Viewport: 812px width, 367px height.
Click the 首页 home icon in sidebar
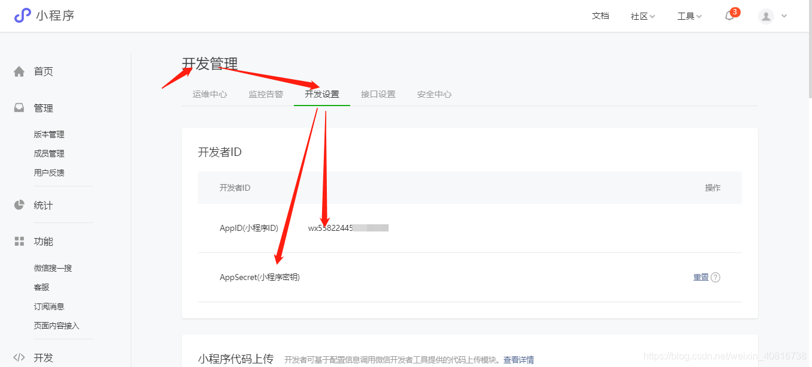coord(19,71)
